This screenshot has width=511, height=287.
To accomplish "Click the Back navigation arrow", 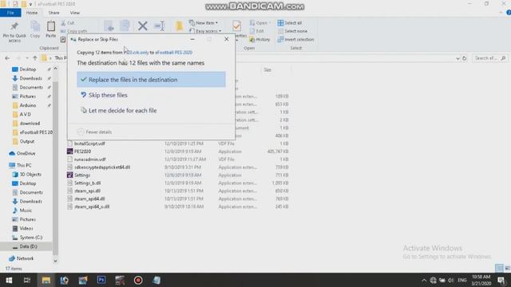I will [7, 58].
